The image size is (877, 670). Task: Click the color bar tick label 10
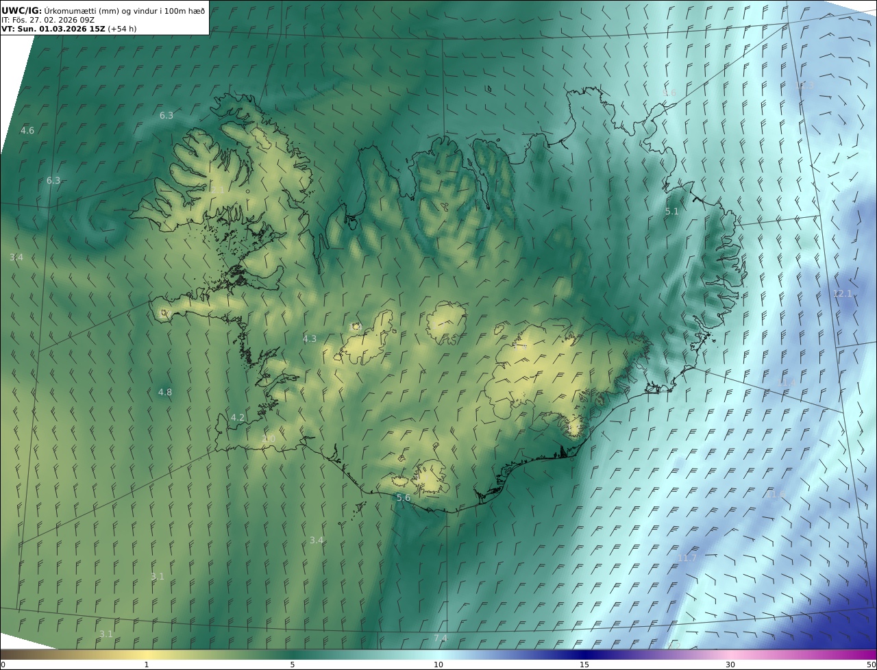pyautogui.click(x=438, y=665)
